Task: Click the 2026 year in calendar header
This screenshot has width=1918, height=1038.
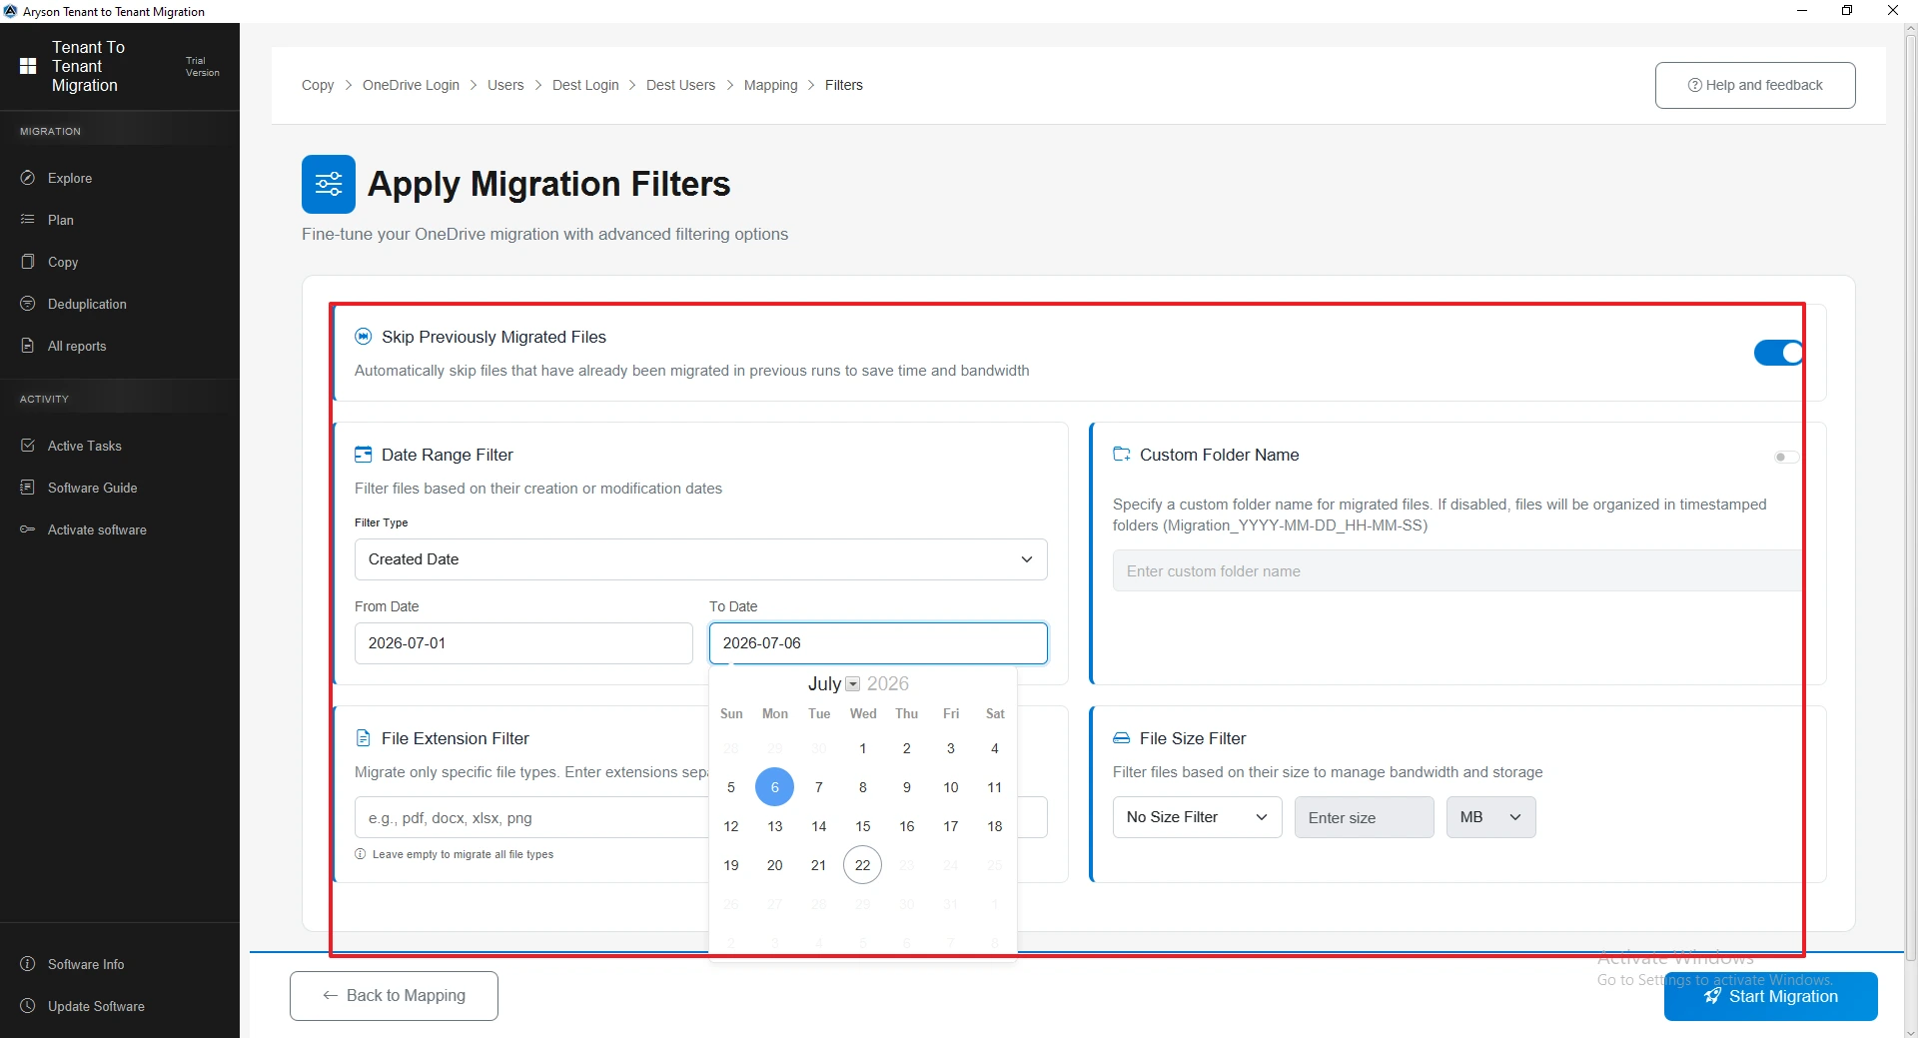Action: (887, 683)
